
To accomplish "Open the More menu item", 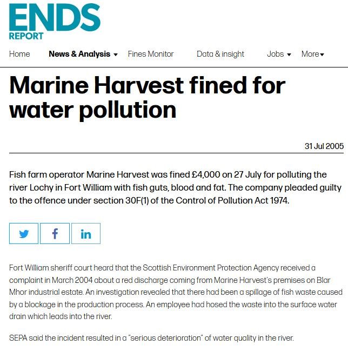I will point(310,54).
